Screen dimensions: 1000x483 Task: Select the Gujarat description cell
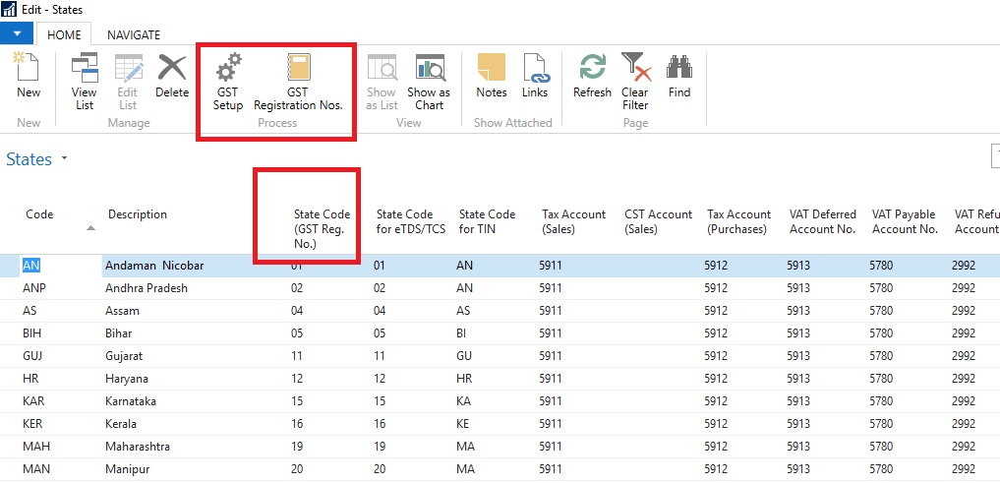point(124,356)
